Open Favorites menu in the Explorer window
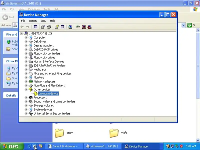 (x=34, y=9)
